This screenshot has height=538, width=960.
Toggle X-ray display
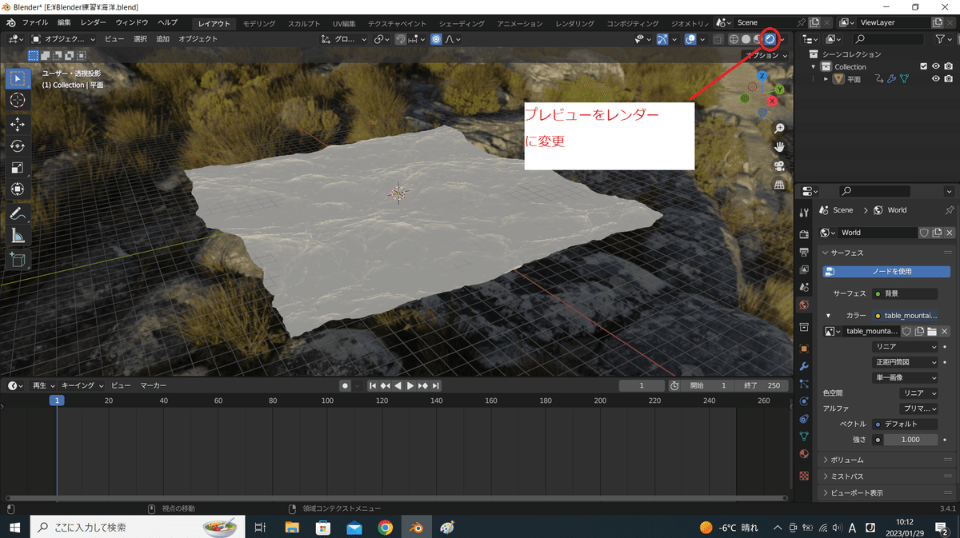(x=718, y=38)
